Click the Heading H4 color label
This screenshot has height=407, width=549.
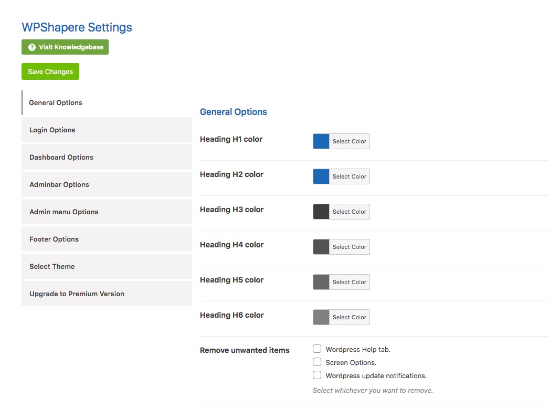click(x=231, y=245)
